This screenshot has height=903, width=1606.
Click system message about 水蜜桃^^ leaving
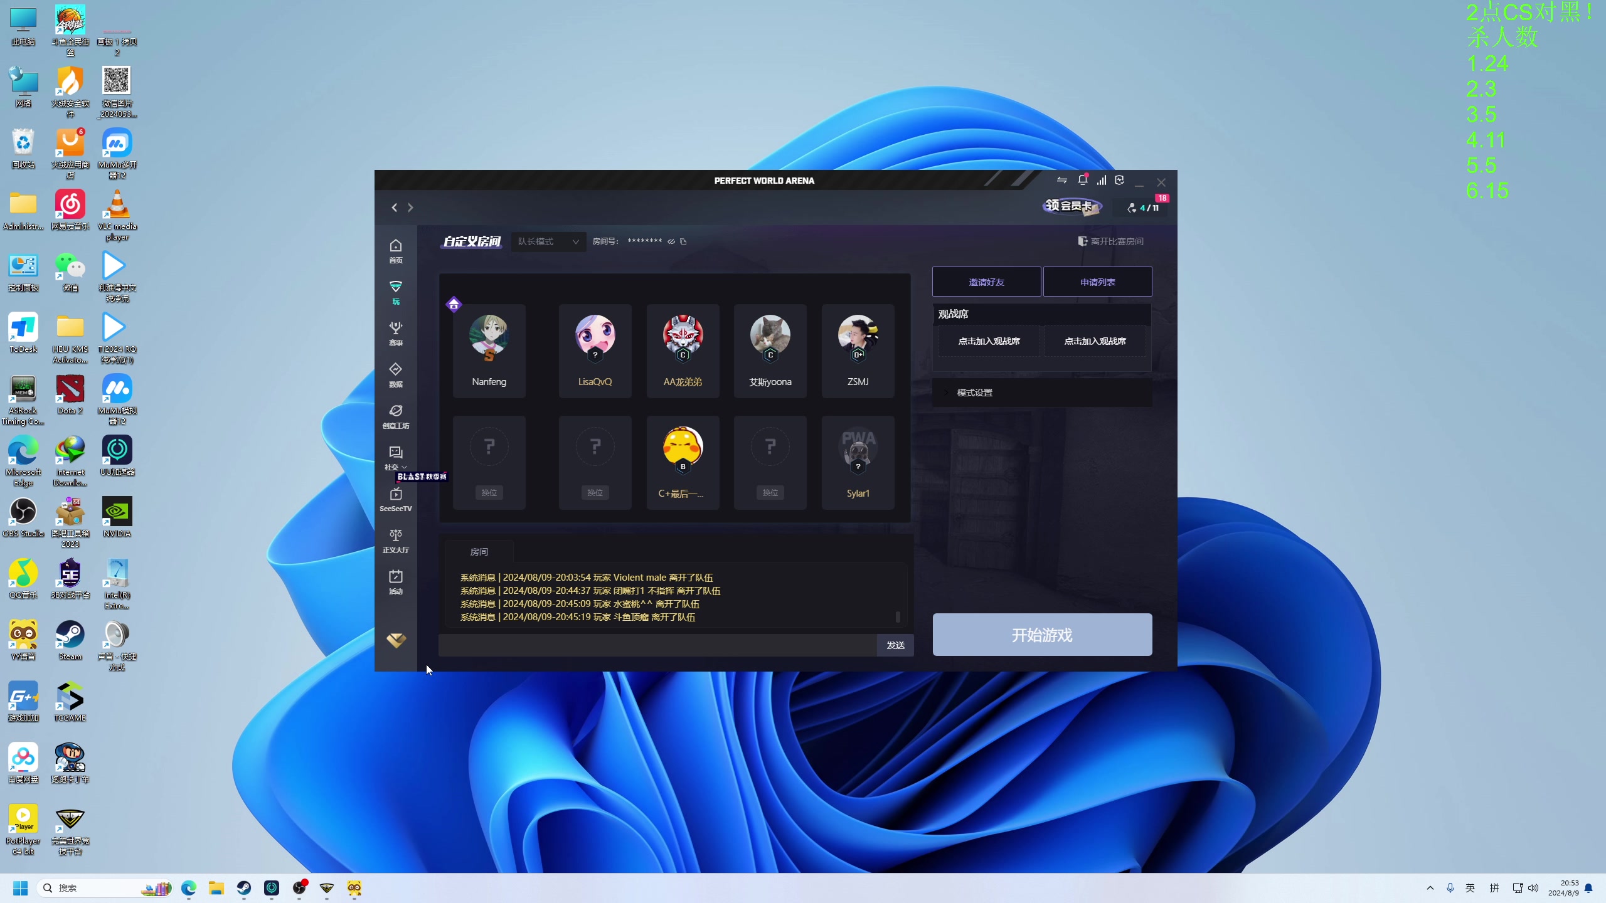click(x=580, y=604)
